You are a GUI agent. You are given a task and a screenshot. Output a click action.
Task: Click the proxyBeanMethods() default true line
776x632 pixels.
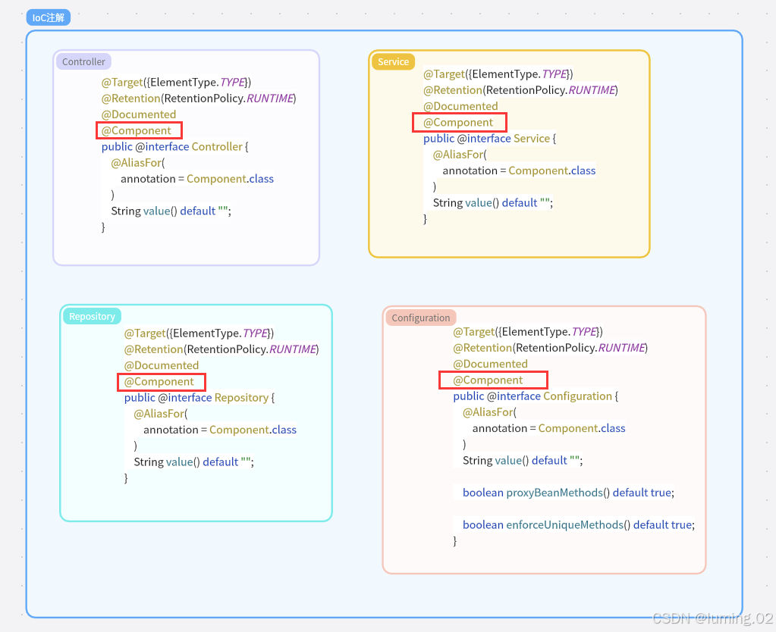567,492
